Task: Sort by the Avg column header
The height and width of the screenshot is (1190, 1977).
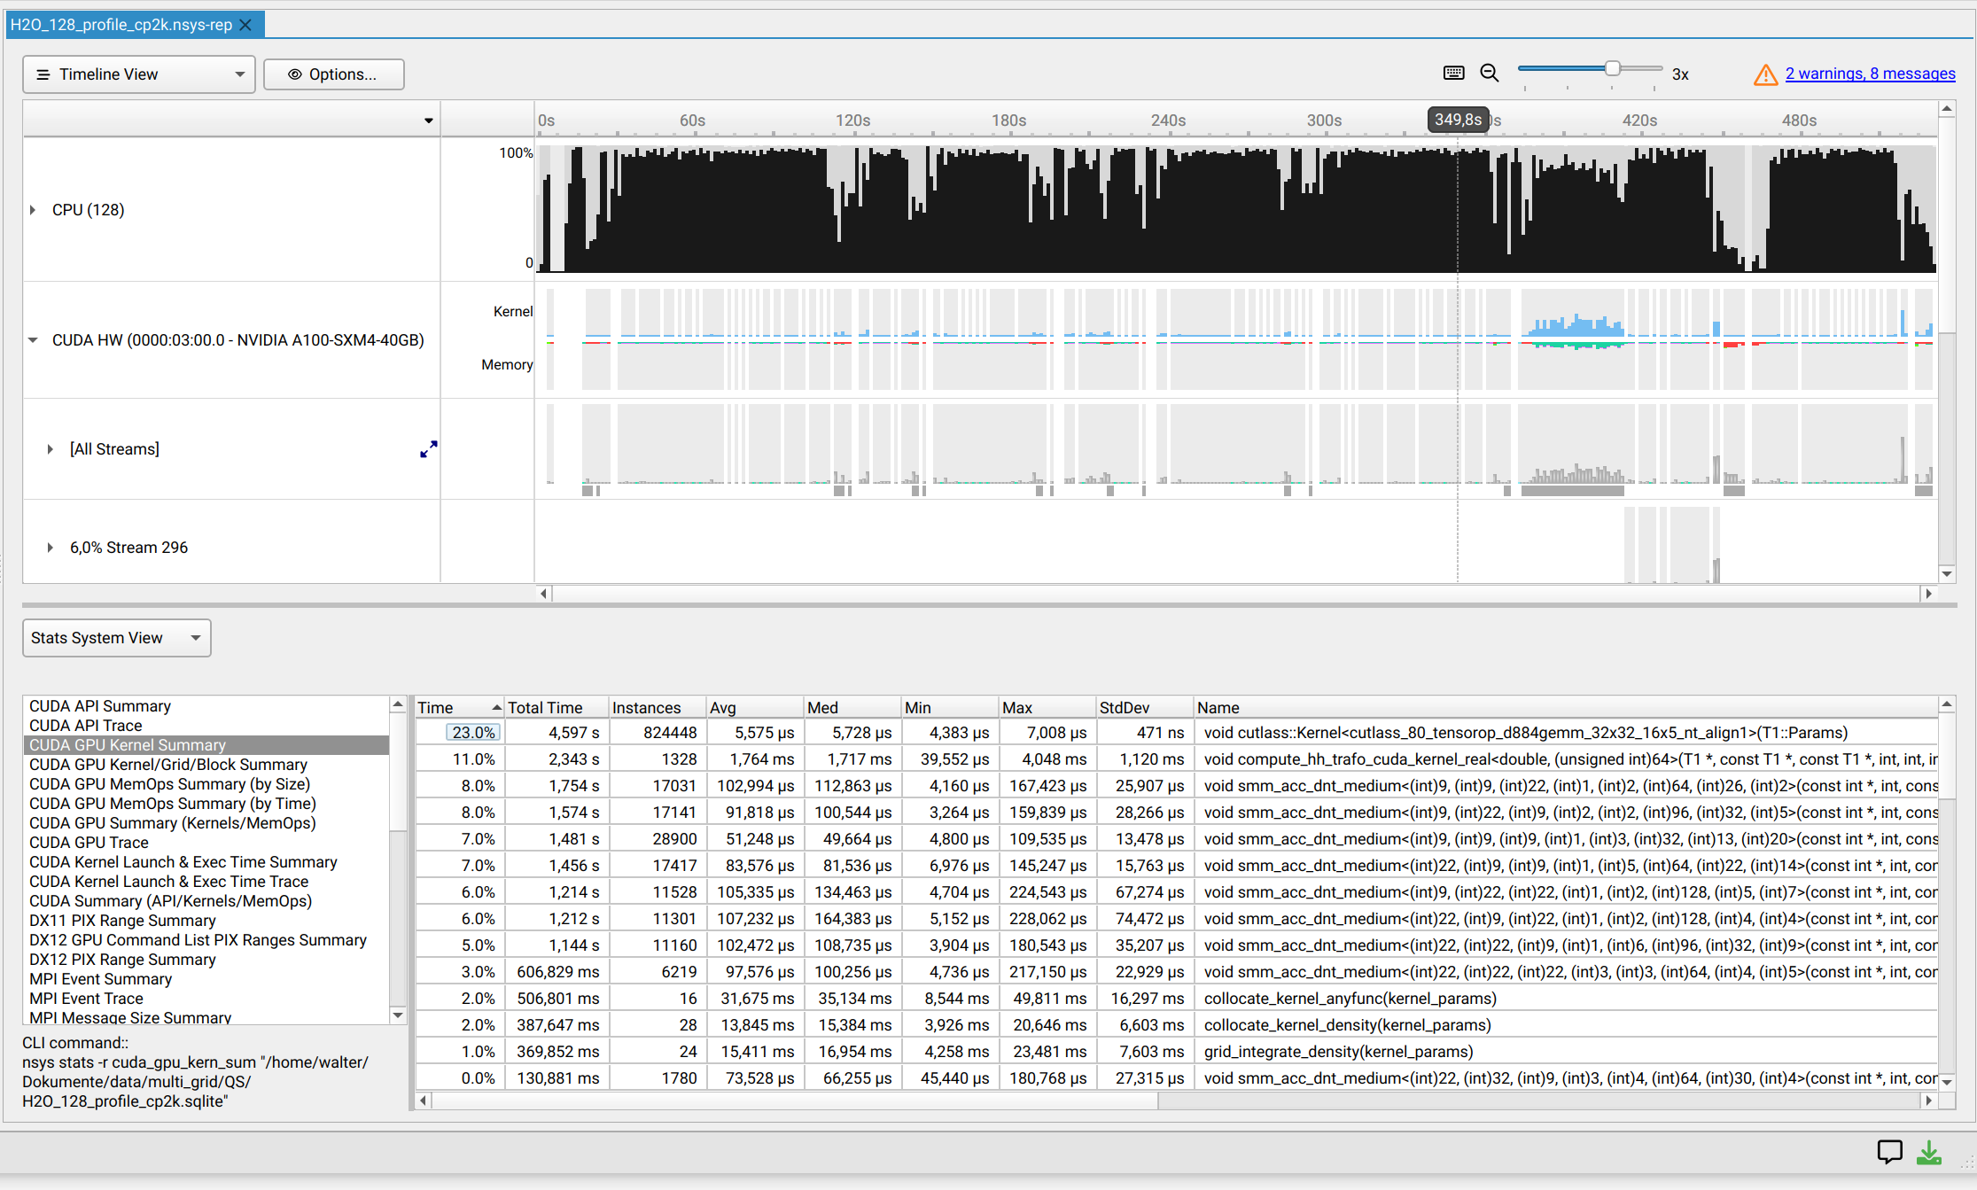Action: [x=755, y=708]
